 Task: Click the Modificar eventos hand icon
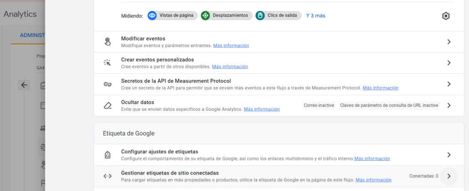pos(108,42)
